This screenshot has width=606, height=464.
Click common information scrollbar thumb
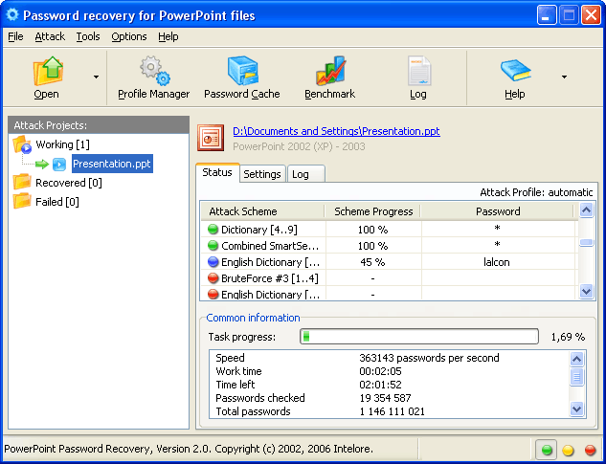[576, 377]
